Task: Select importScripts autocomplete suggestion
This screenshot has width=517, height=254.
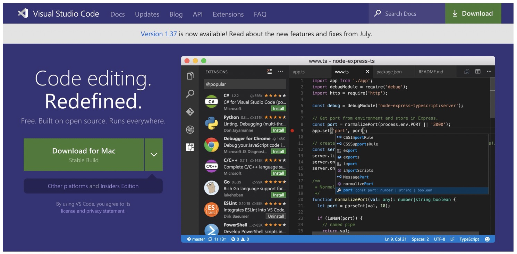Action: pos(412,170)
